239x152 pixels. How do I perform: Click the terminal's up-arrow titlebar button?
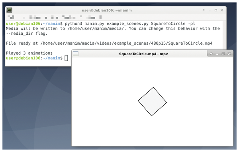pos(204,10)
